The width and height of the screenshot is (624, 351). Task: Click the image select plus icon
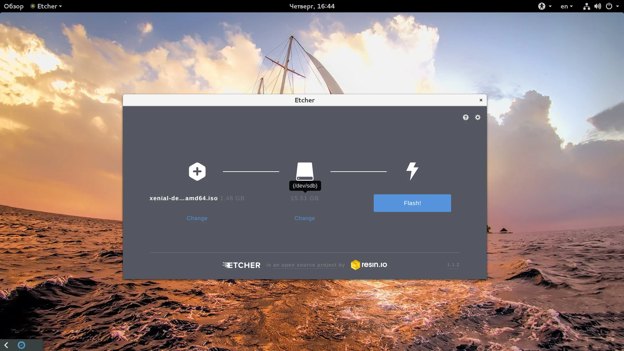tap(197, 171)
